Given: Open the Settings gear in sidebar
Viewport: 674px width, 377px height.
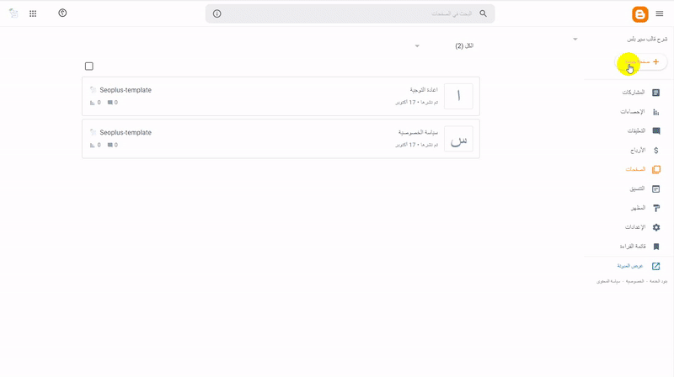Looking at the screenshot, I should 656,227.
